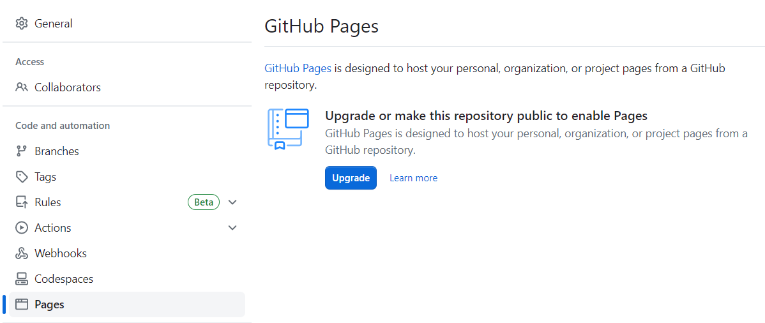Select the Pages sidebar item

coord(127,304)
